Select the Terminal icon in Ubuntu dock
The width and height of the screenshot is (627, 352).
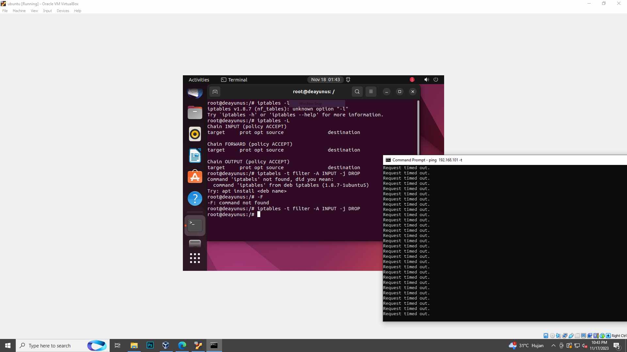tap(195, 225)
